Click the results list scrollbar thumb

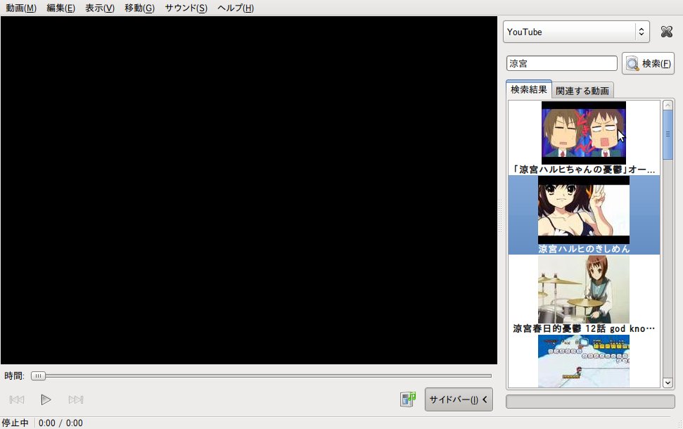tap(668, 134)
